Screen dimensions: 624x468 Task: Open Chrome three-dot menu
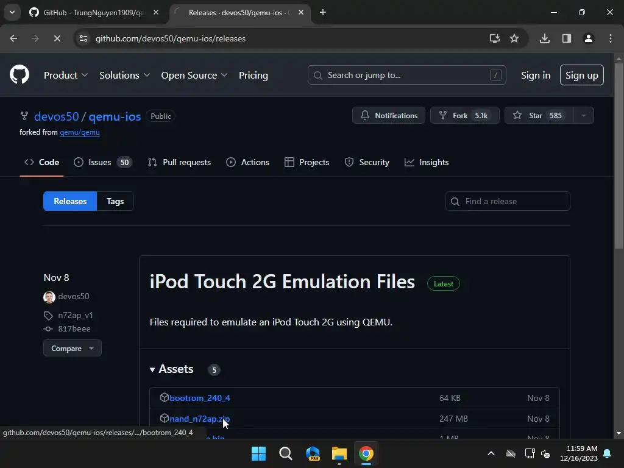(x=611, y=38)
